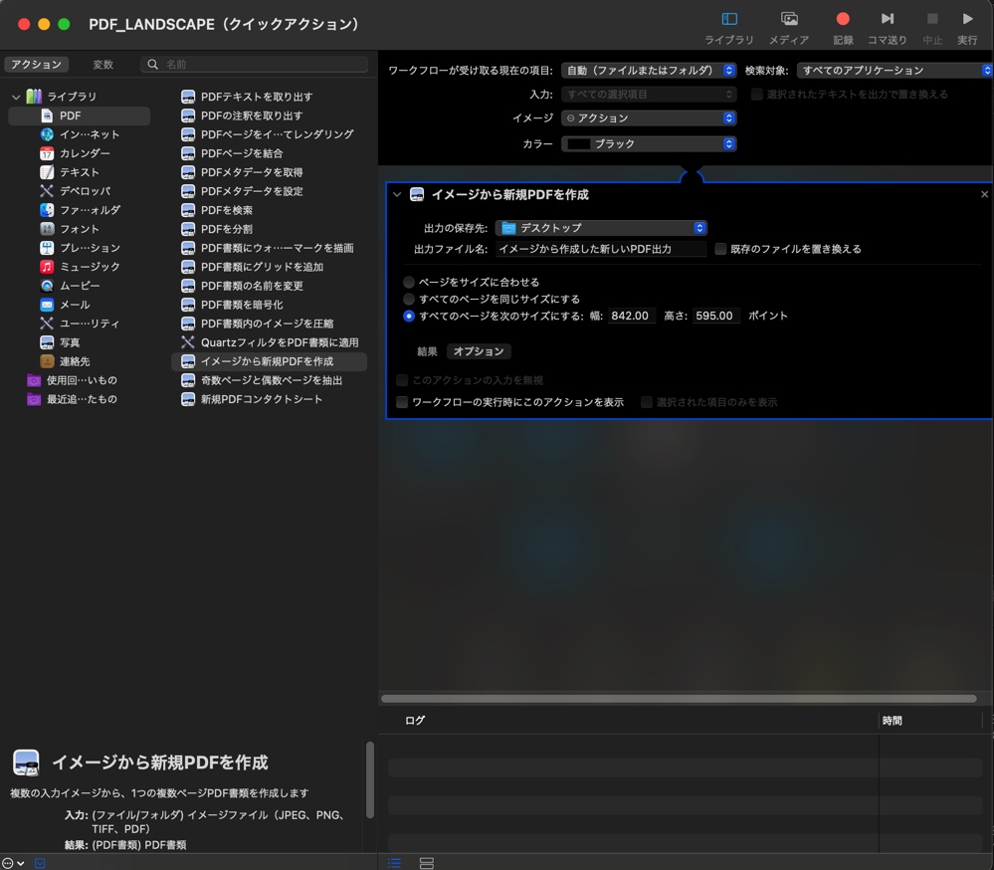Select the 最近追…たもの smart folder

coord(82,399)
